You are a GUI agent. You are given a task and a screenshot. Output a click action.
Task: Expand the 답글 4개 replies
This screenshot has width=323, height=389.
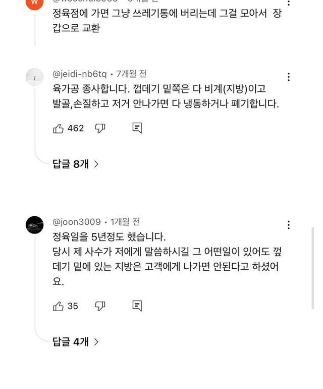tap(75, 342)
